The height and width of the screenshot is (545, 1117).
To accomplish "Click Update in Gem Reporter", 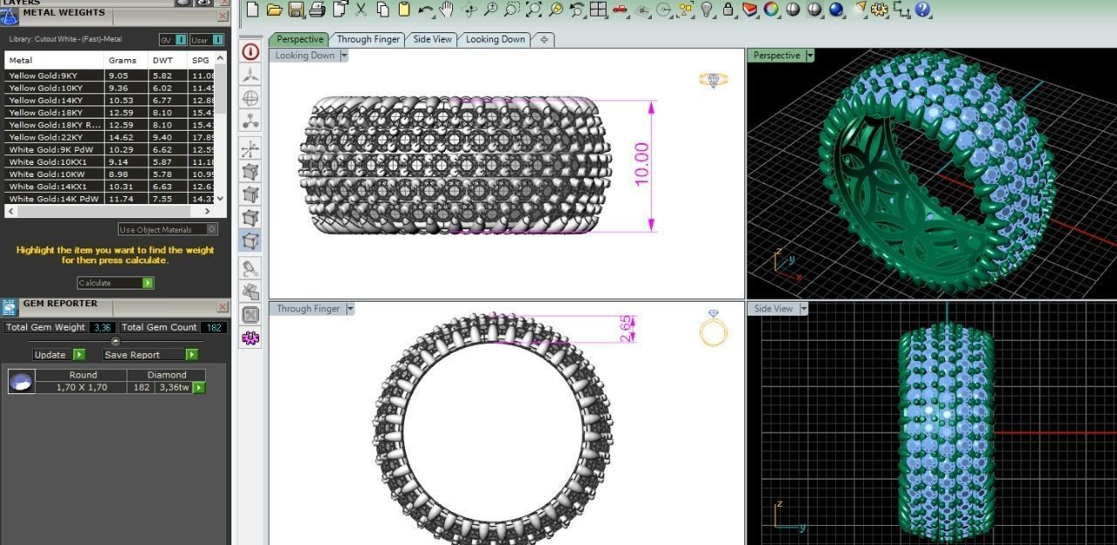I will click(x=58, y=354).
